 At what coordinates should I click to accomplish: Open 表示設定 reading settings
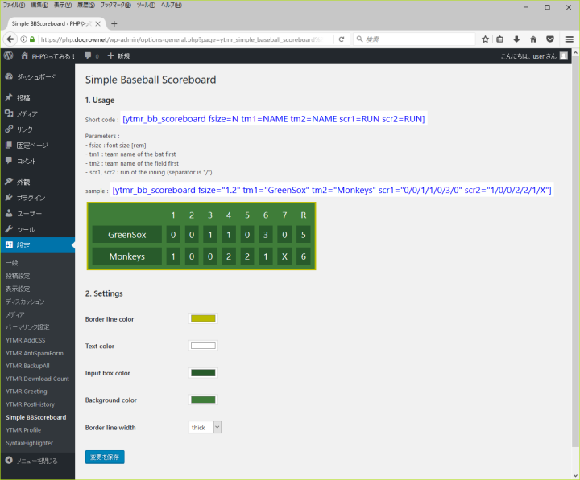coord(18,289)
